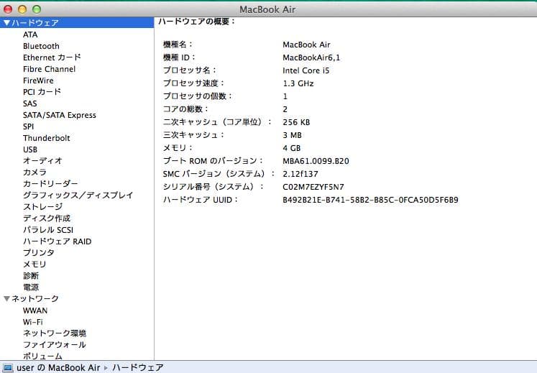Click the processor name Intel Core i5
This screenshot has height=373, width=537.
click(x=306, y=70)
